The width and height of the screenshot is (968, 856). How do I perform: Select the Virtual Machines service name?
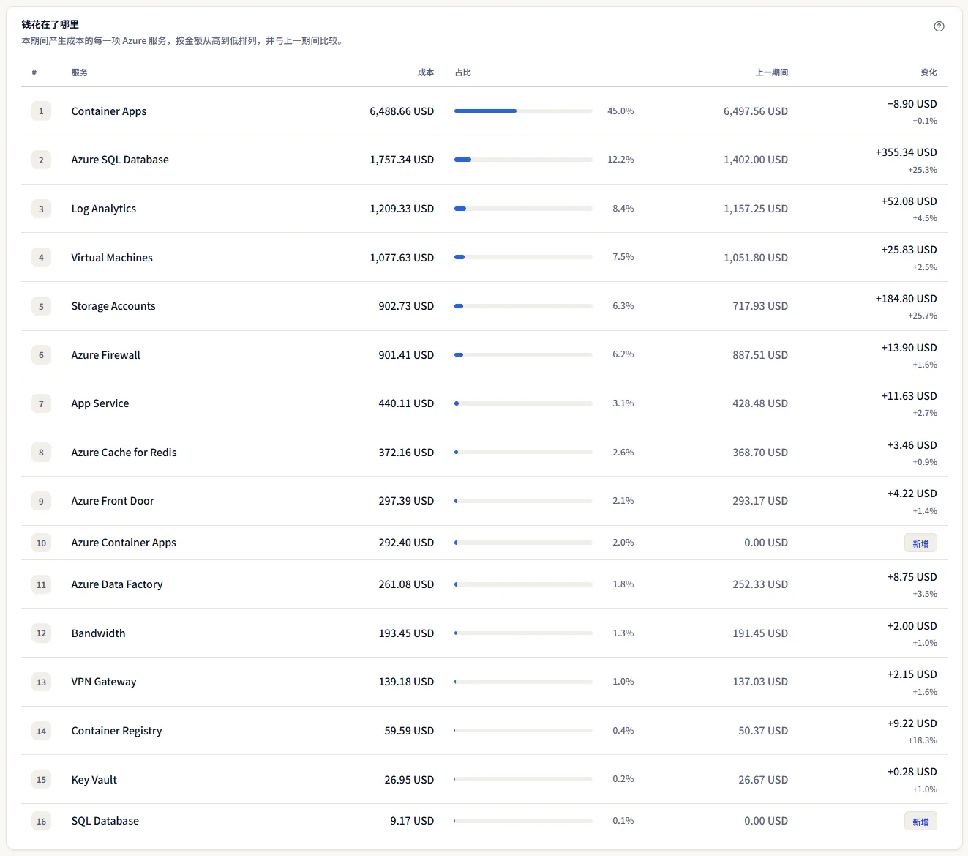pos(112,258)
